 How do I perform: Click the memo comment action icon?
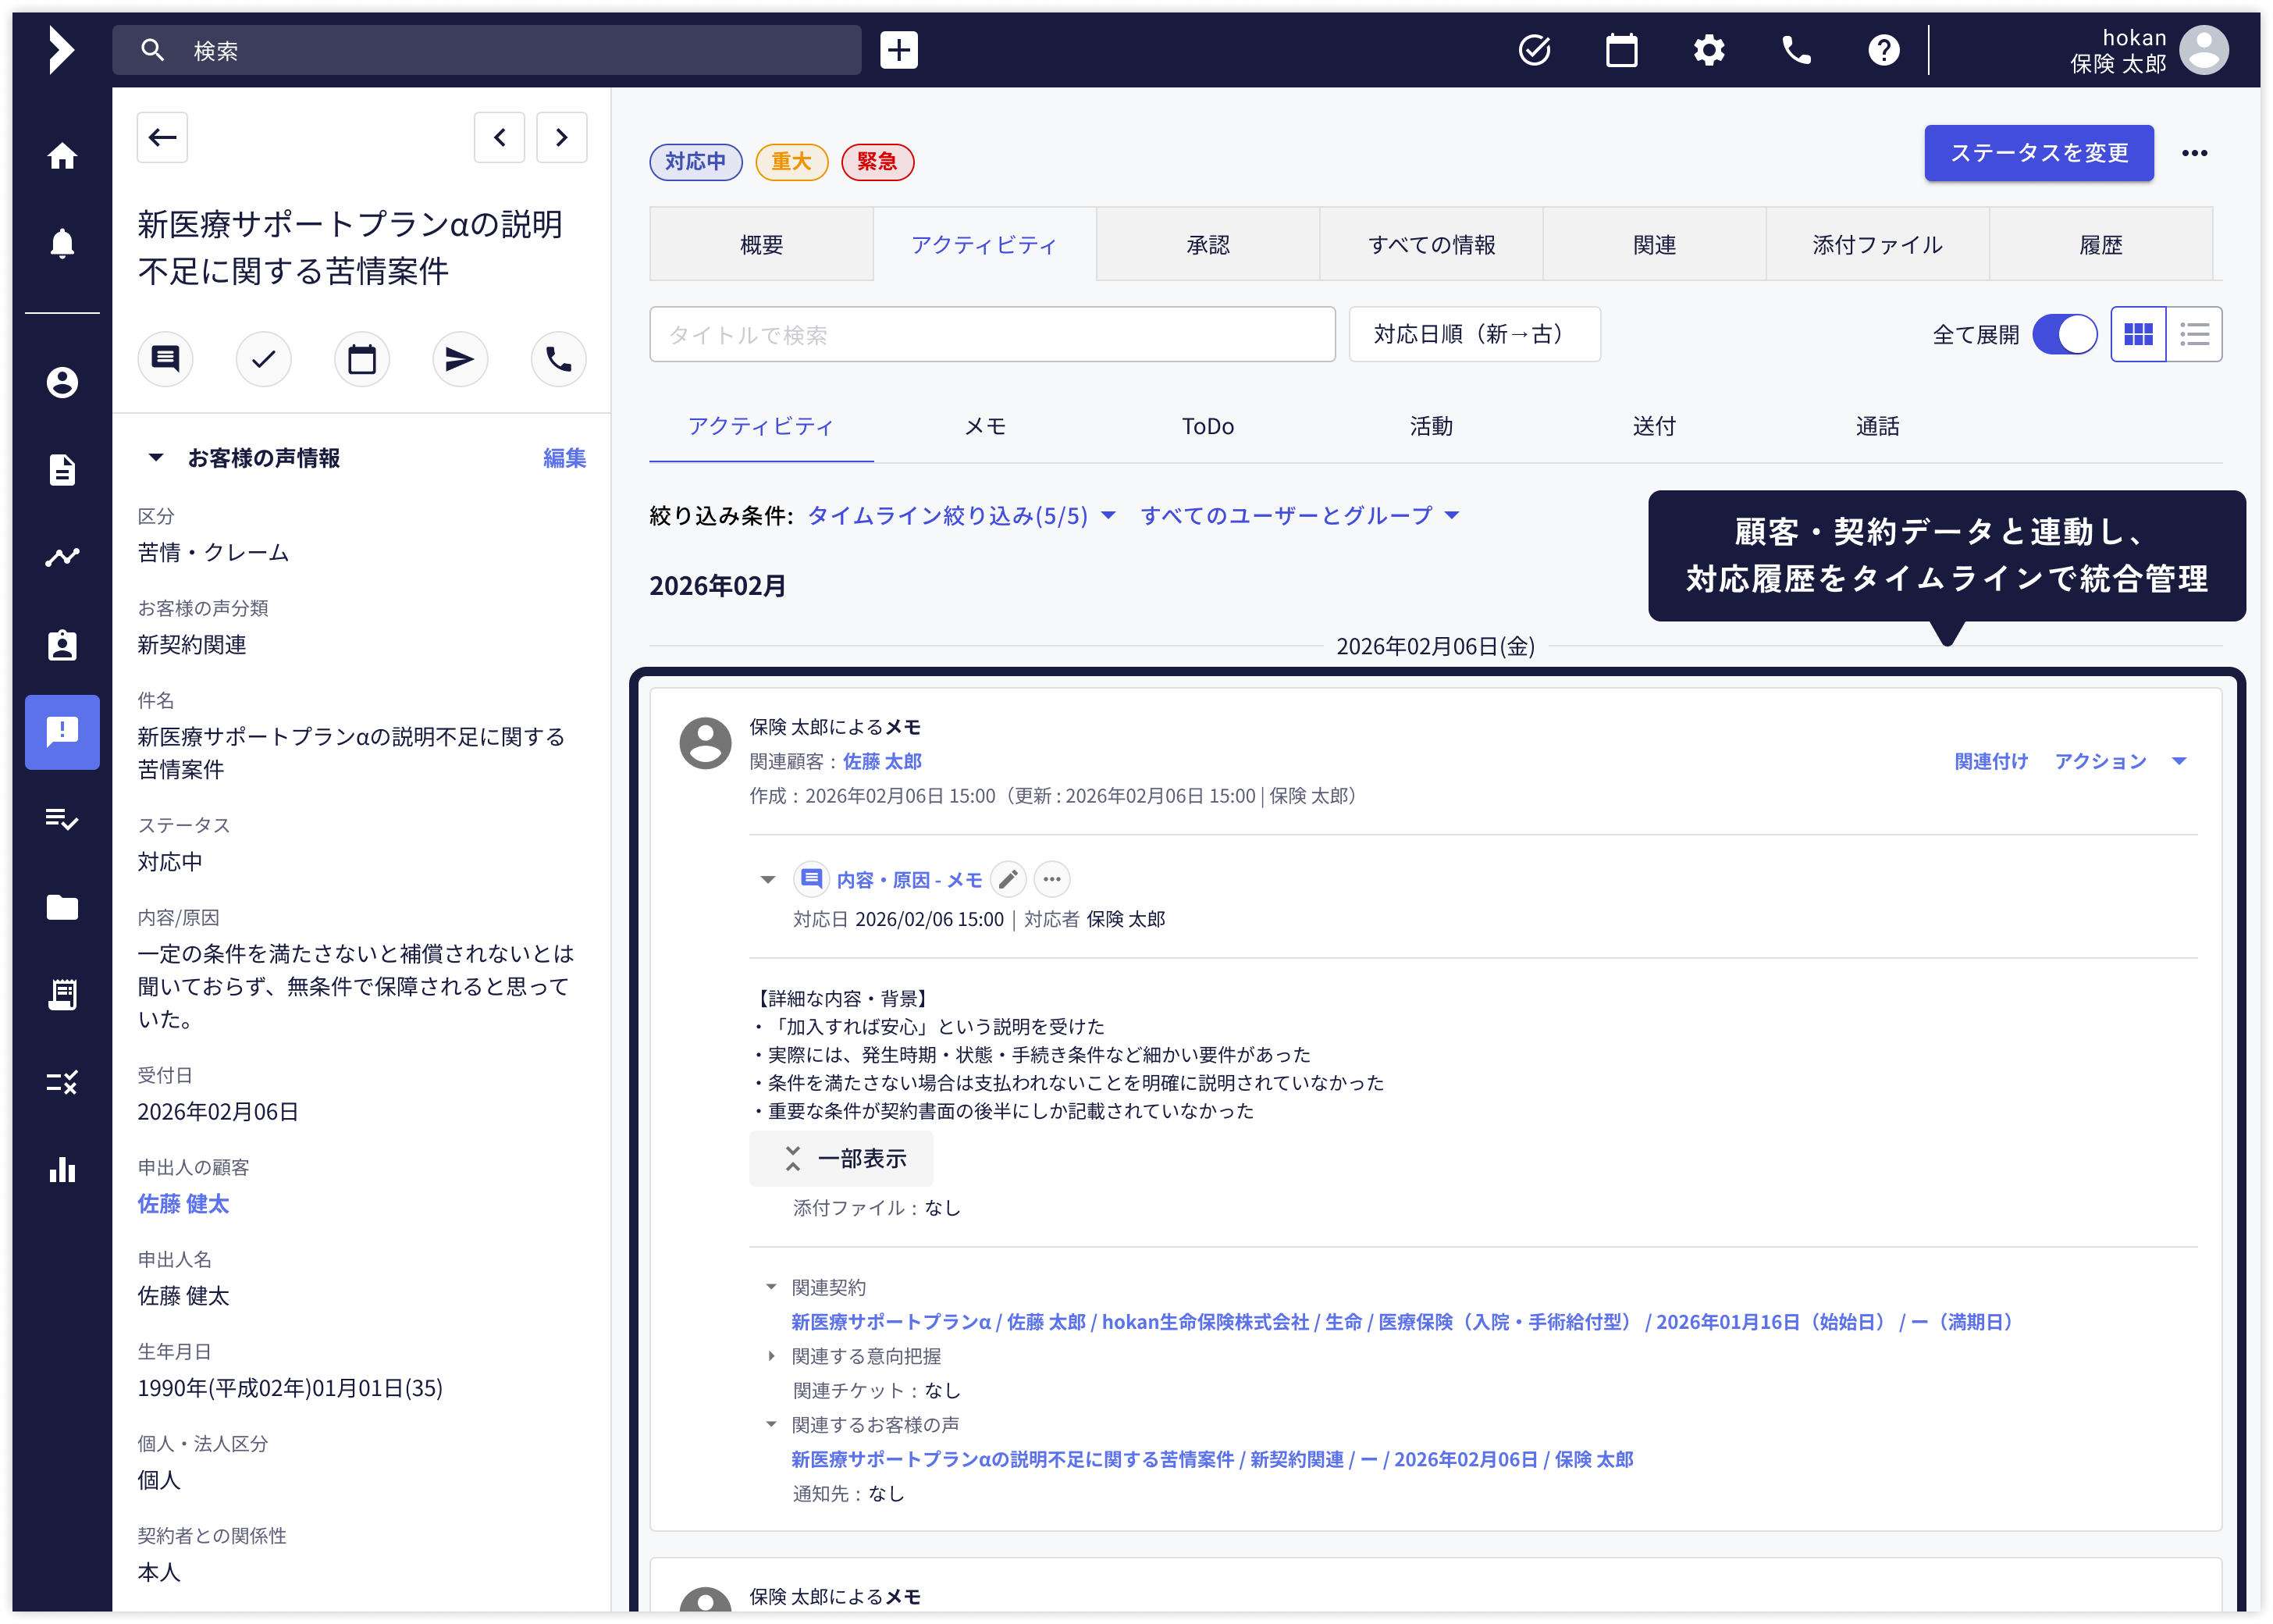(165, 359)
